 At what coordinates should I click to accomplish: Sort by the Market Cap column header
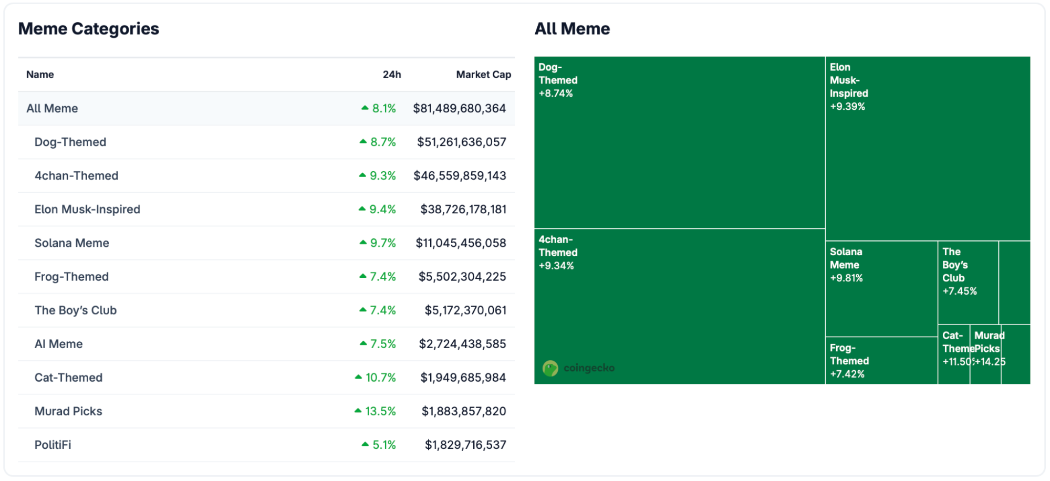click(483, 75)
